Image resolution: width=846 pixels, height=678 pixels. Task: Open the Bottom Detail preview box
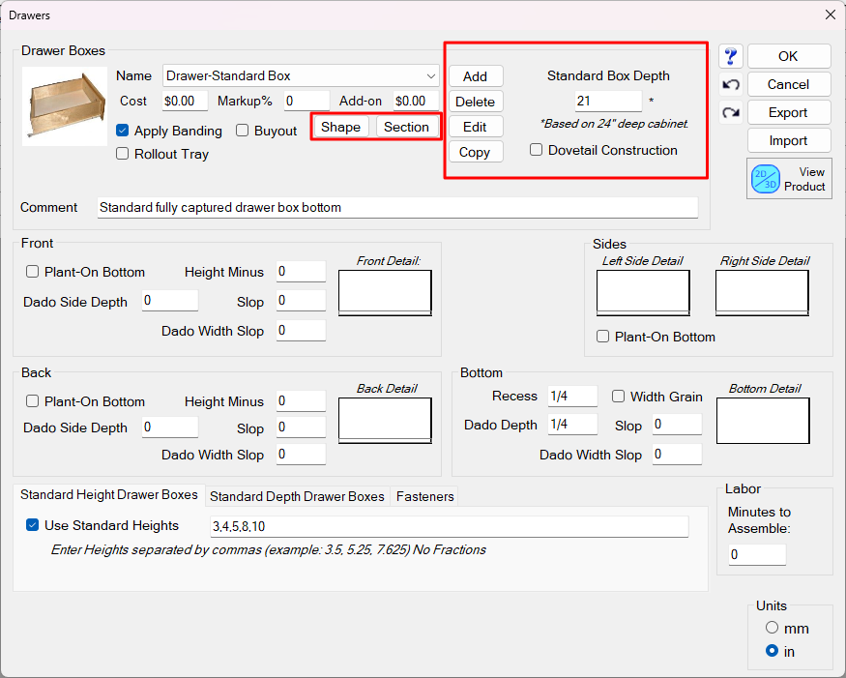pyautogui.click(x=762, y=420)
